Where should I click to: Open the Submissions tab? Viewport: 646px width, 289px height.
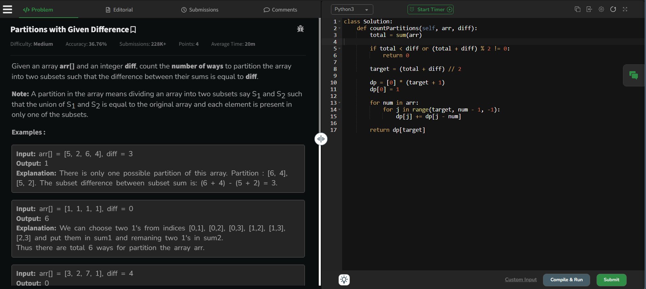pos(200,10)
